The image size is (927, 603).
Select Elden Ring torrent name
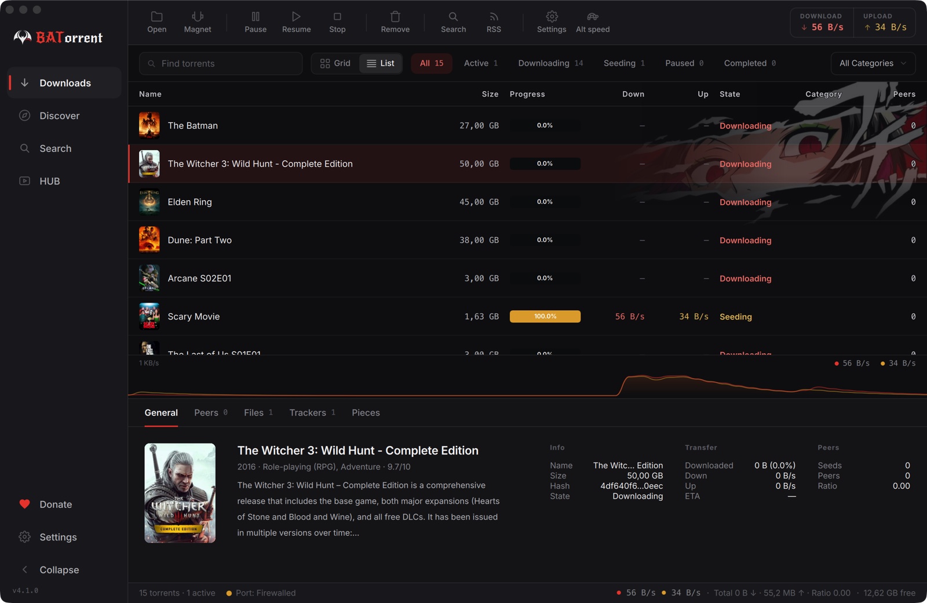tap(190, 202)
